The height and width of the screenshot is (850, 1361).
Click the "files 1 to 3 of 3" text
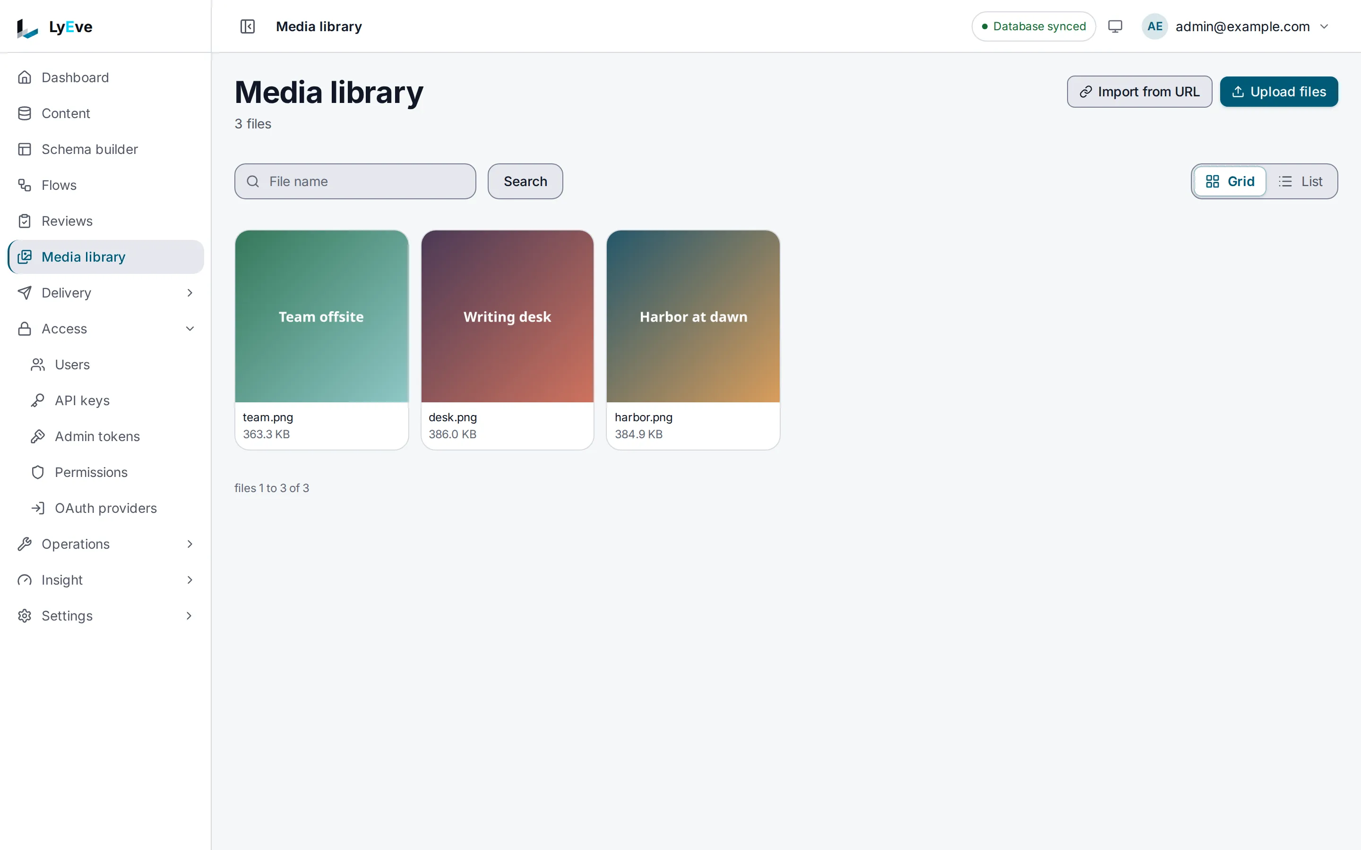(272, 488)
